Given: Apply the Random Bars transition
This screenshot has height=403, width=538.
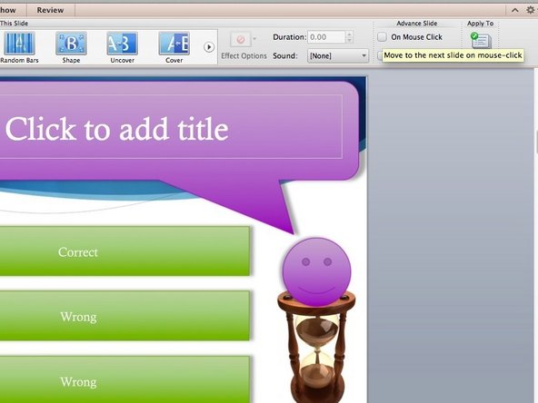Looking at the screenshot, I should [x=19, y=48].
